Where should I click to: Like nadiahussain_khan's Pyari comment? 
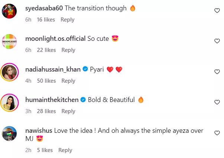(x=217, y=72)
